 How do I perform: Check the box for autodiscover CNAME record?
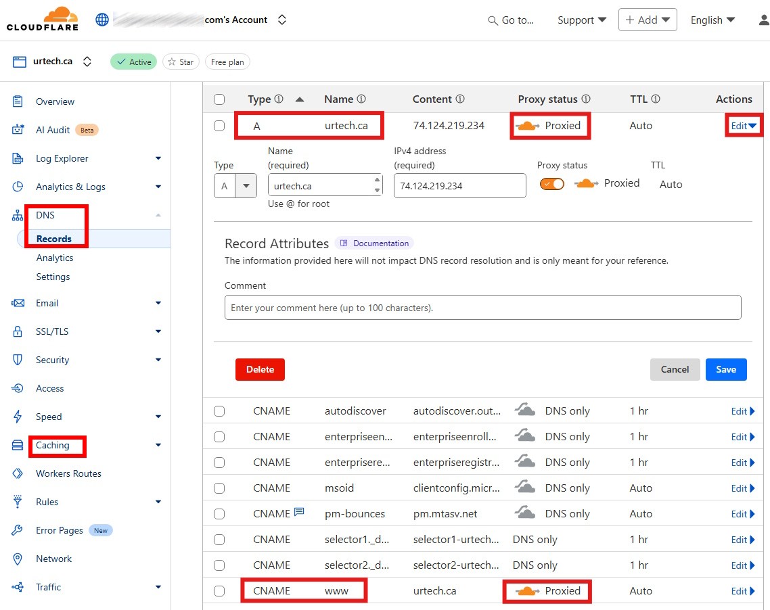tap(219, 411)
